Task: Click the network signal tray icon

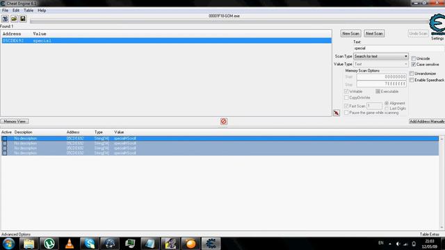Action: coord(406,244)
